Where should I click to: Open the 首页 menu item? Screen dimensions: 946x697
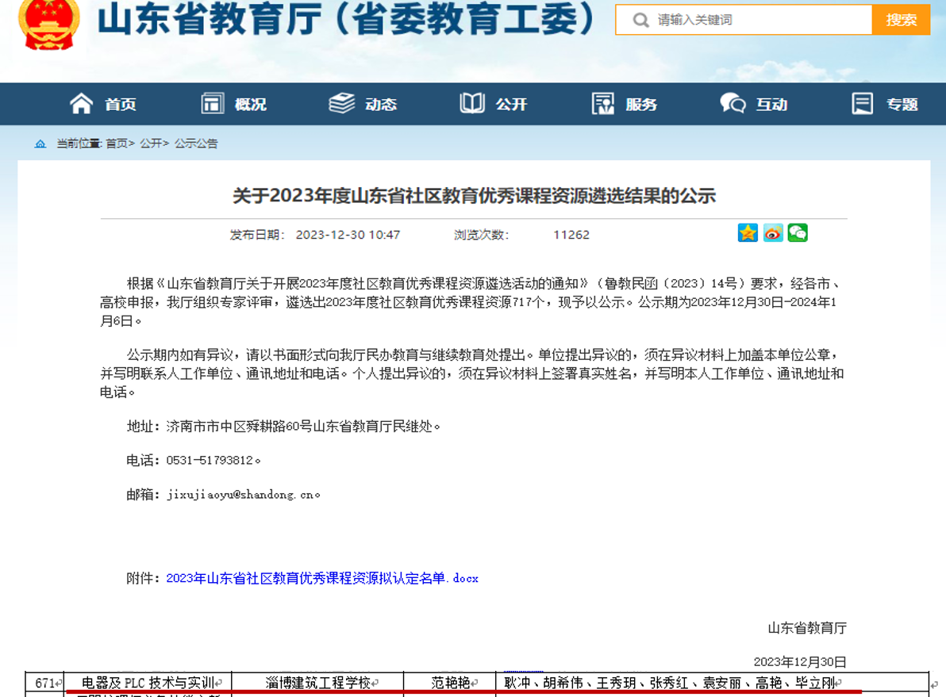coord(121,105)
